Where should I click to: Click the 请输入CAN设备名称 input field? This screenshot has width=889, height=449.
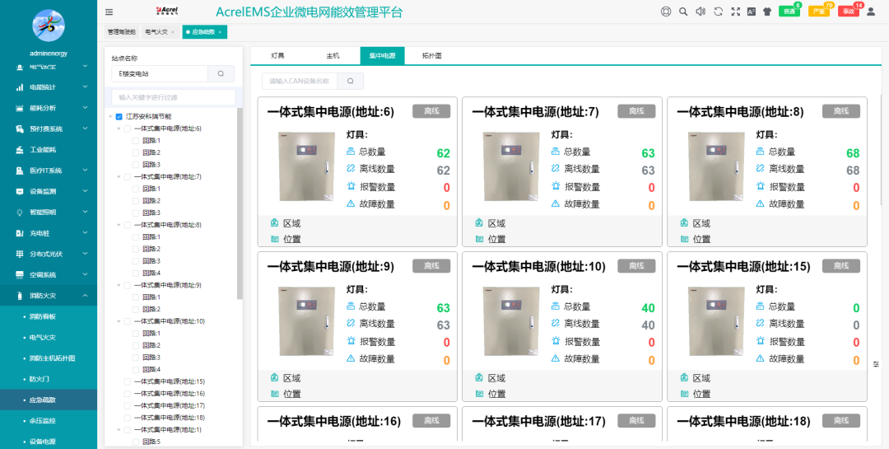[300, 82]
